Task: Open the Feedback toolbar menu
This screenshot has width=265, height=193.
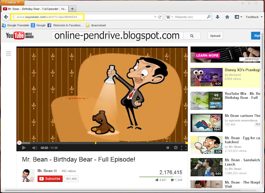Action: [x=254, y=17]
